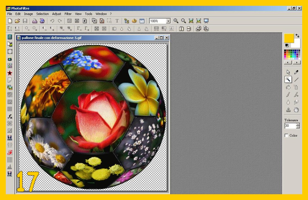Open the 100% zoom level dropdown
This screenshot has height=200, width=308.
[168, 21]
